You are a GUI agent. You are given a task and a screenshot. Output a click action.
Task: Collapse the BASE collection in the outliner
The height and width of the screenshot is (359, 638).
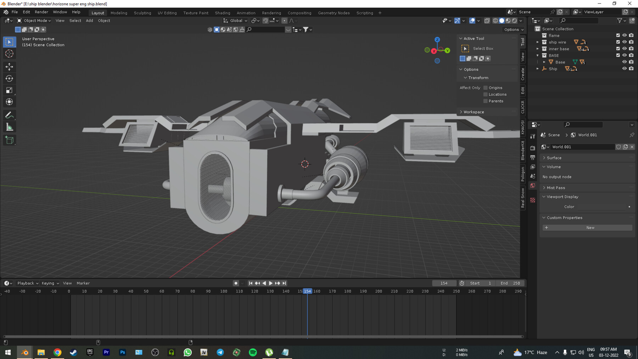click(538, 55)
